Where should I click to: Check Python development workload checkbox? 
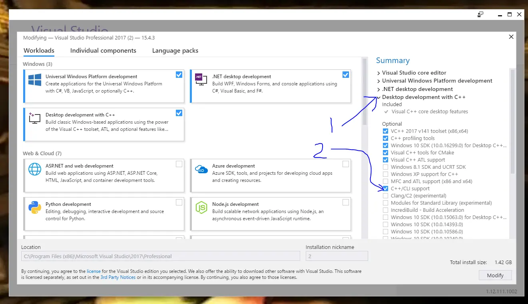pos(179,202)
